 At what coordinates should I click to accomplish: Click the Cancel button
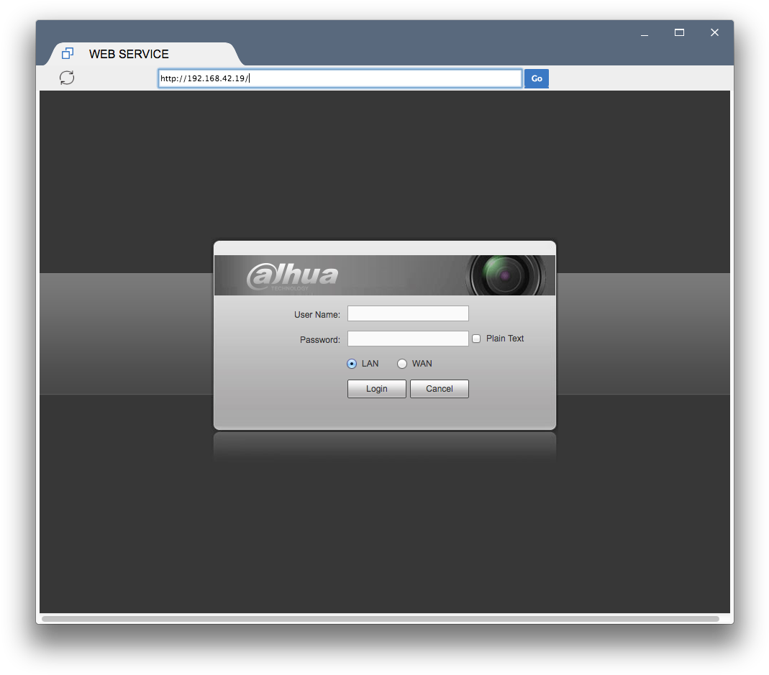[x=440, y=389]
